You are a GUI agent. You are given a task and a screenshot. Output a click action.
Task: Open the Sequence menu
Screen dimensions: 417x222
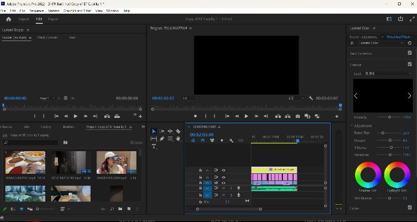pyautogui.click(x=36, y=11)
